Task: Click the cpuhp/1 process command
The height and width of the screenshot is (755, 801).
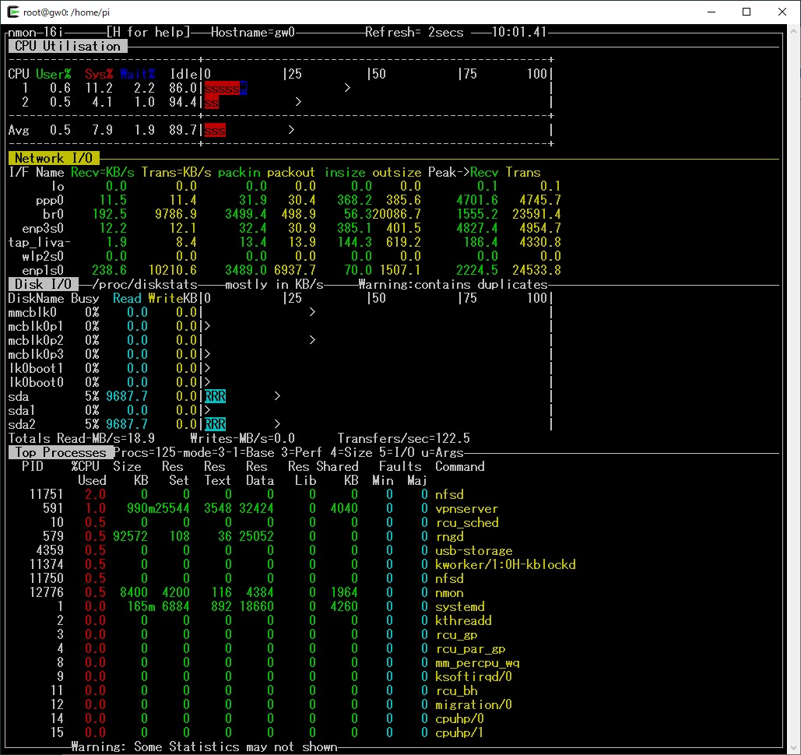Action: click(x=460, y=732)
